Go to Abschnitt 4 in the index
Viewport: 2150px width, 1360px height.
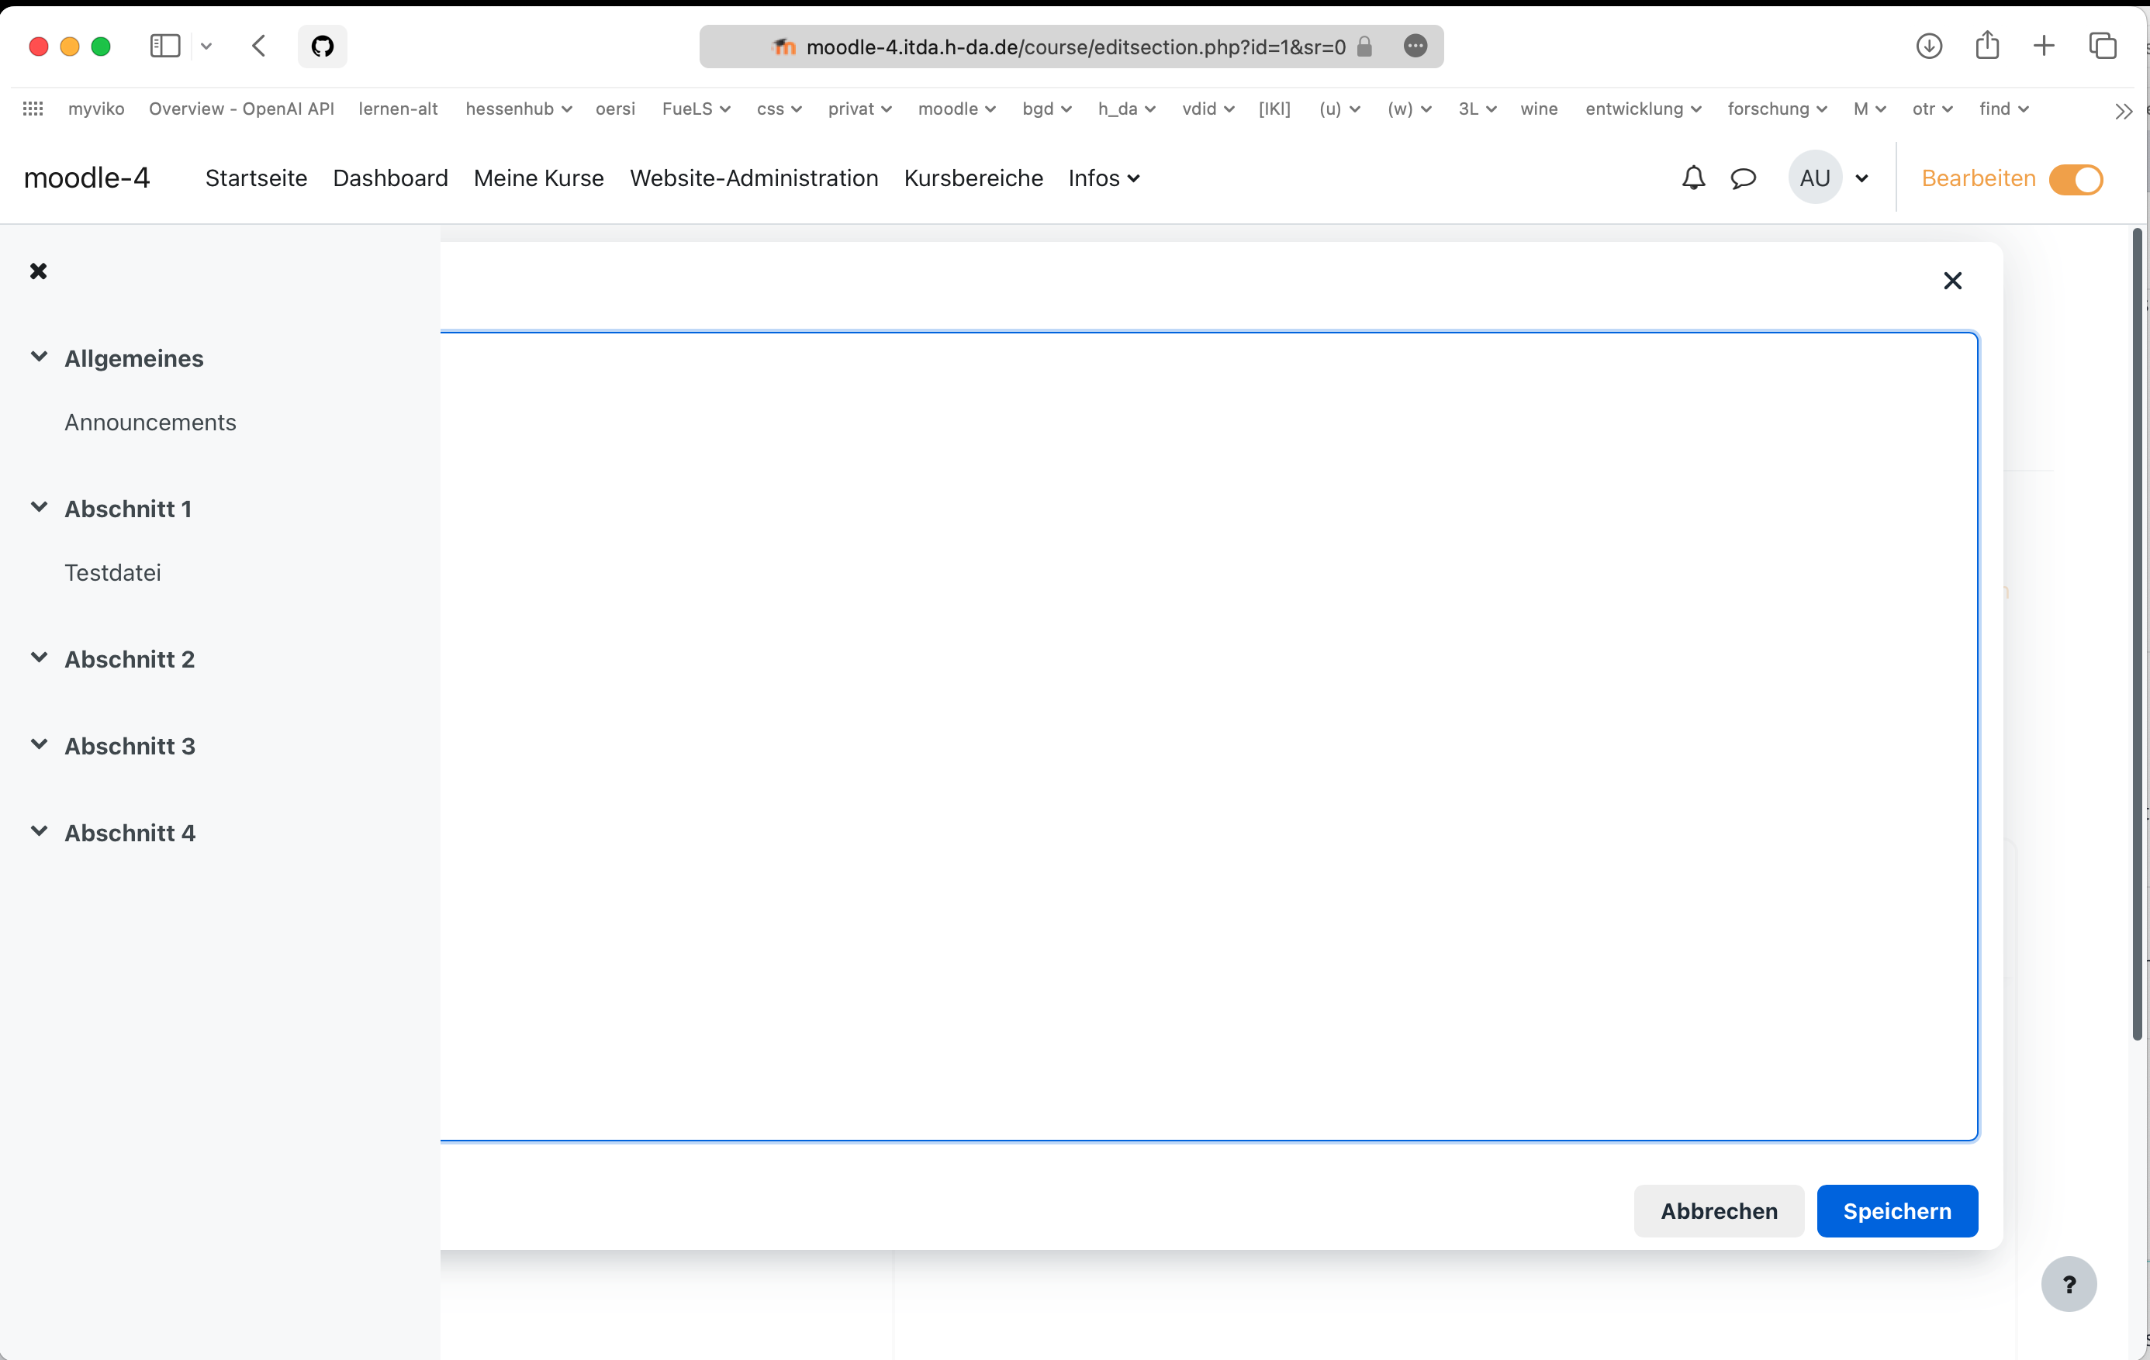[x=130, y=833]
